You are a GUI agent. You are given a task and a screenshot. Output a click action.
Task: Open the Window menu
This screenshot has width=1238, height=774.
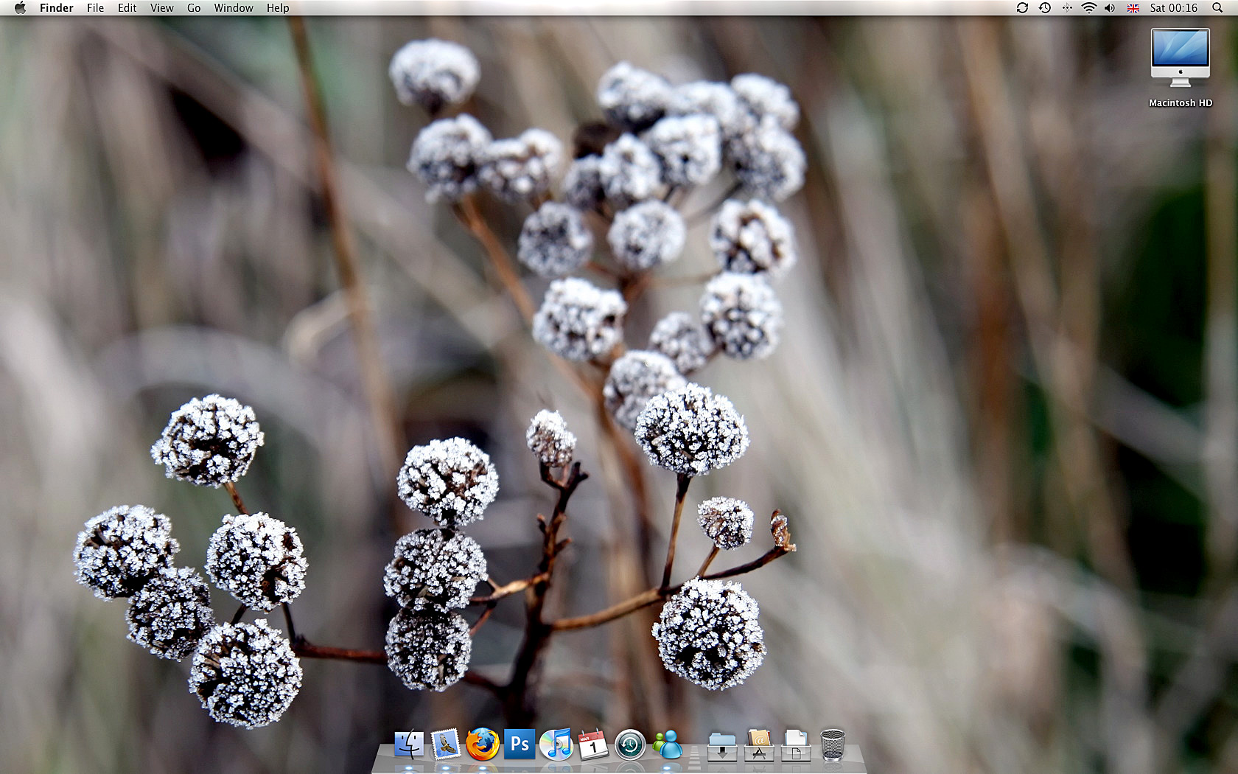pyautogui.click(x=234, y=8)
